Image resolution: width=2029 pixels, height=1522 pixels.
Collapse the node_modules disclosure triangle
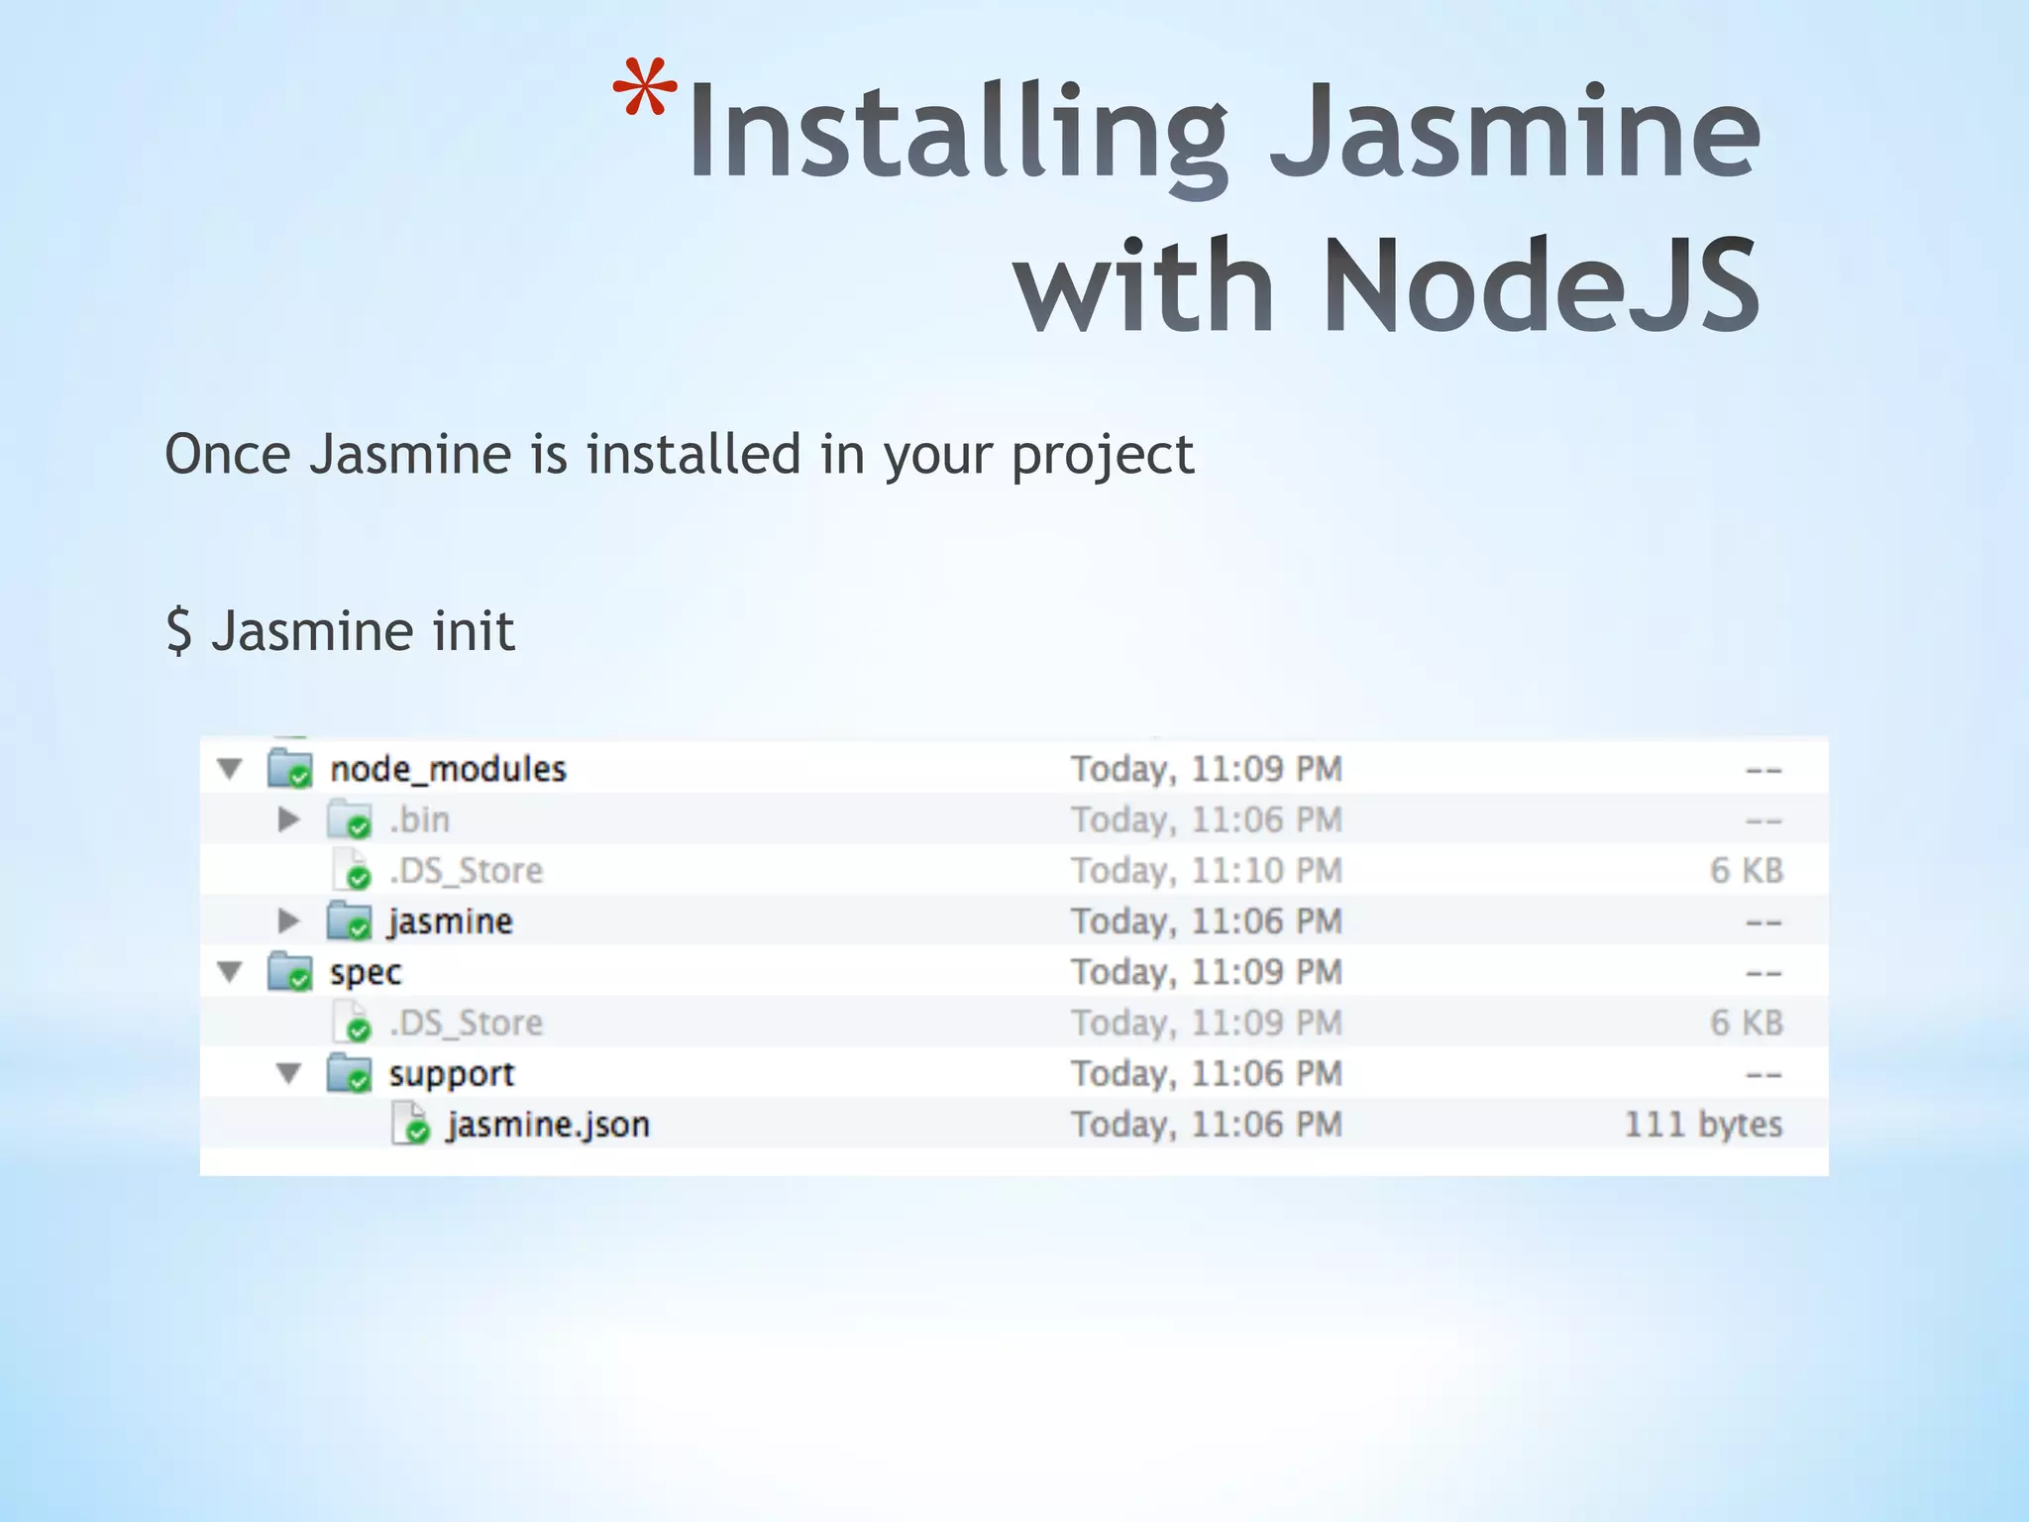pos(230,769)
